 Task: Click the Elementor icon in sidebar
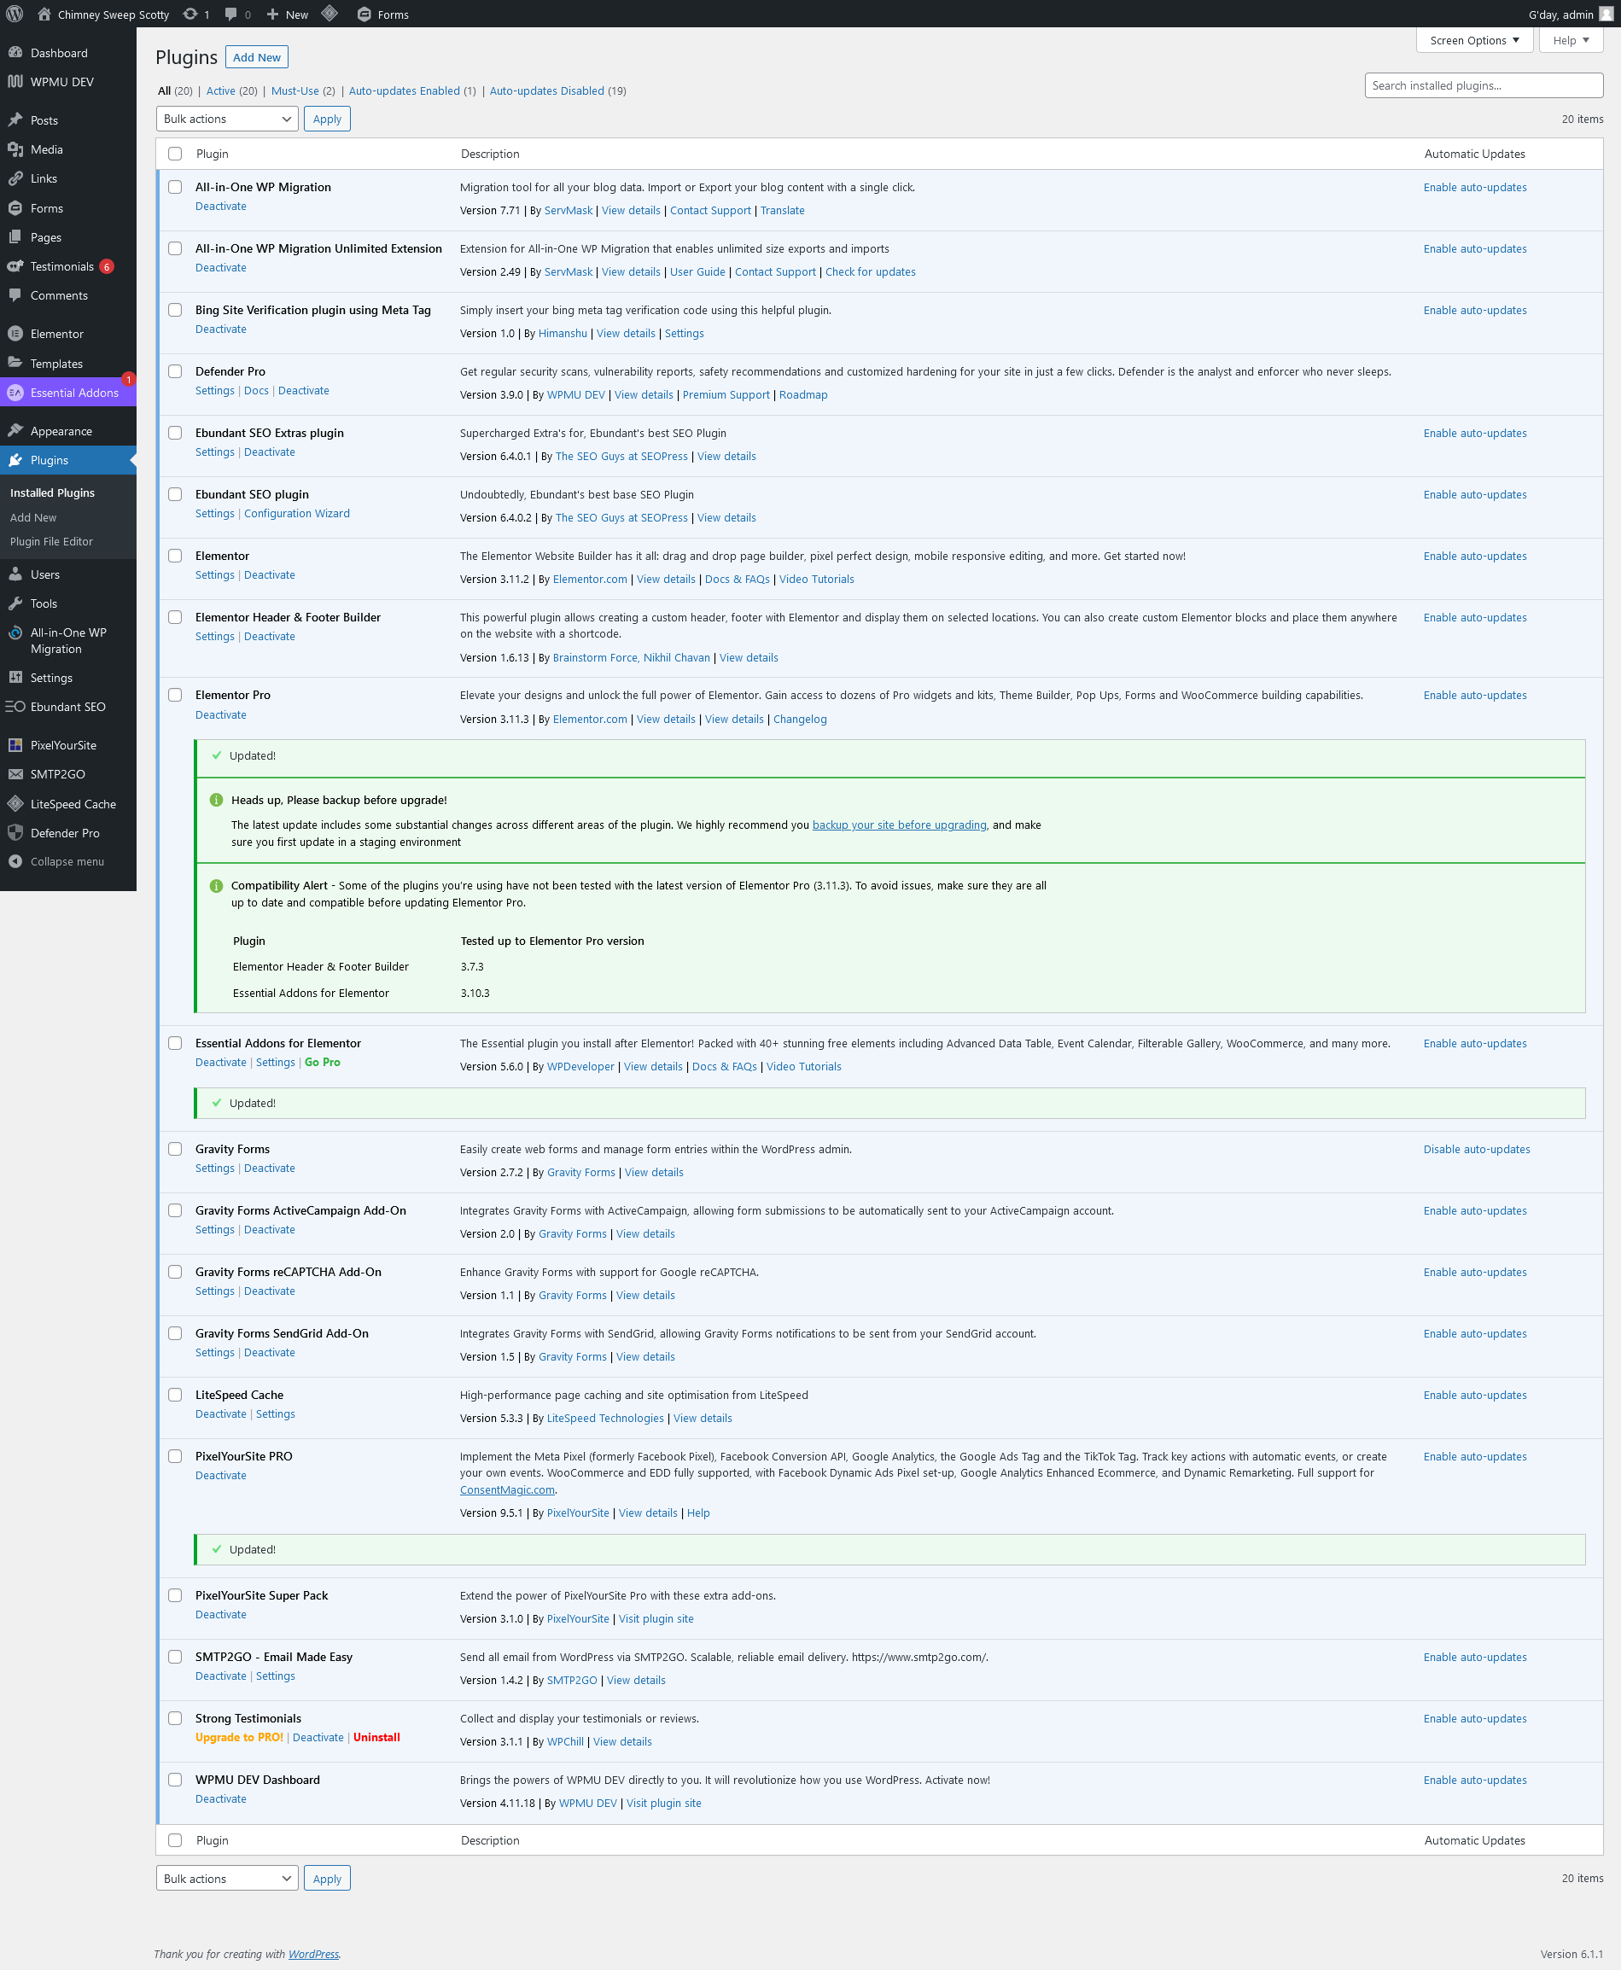(x=15, y=334)
